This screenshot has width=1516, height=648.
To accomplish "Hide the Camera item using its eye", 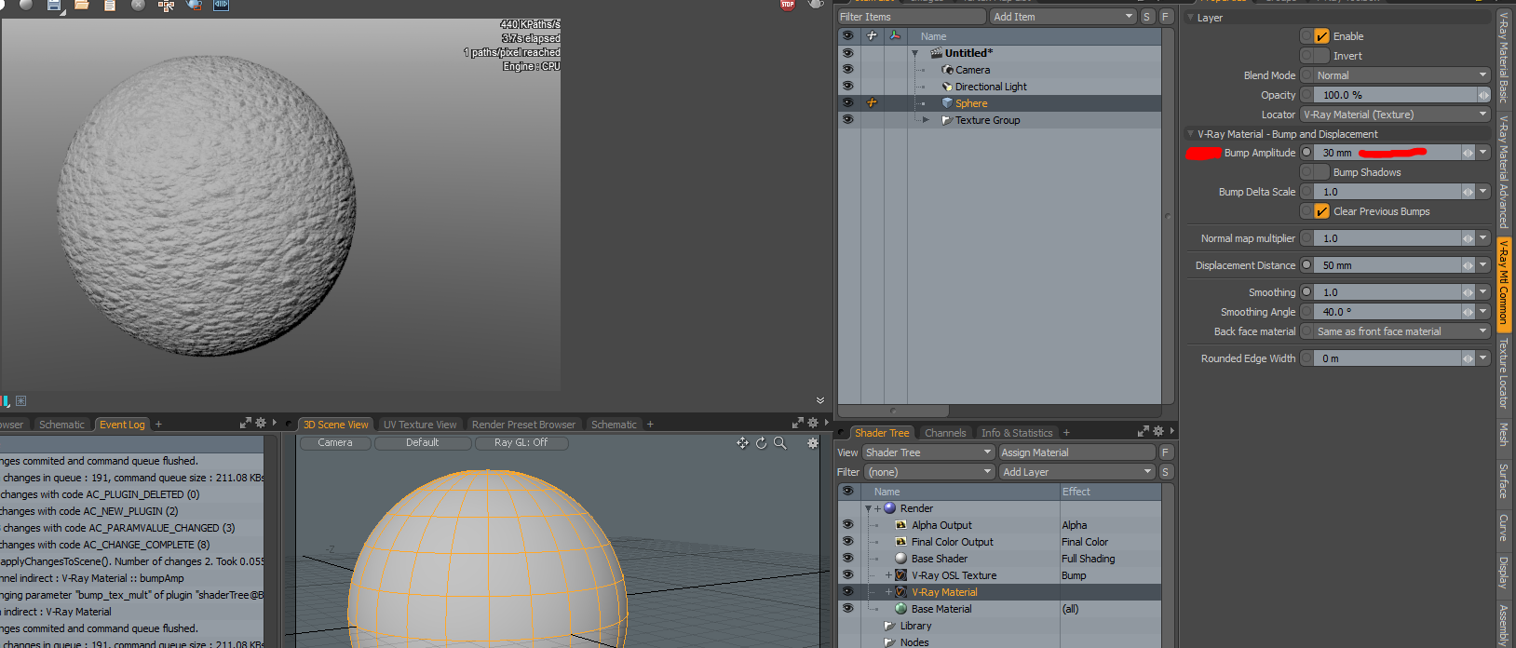I will pos(847,70).
